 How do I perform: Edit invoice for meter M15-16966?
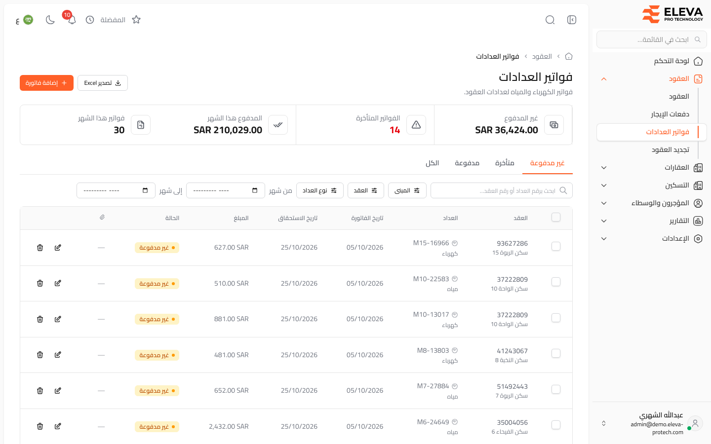pos(58,248)
